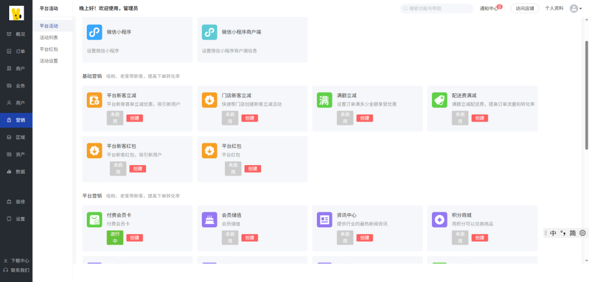The image size is (589, 282).
Task: Click 进行中 status on 付费会员卡
Action: (x=115, y=238)
